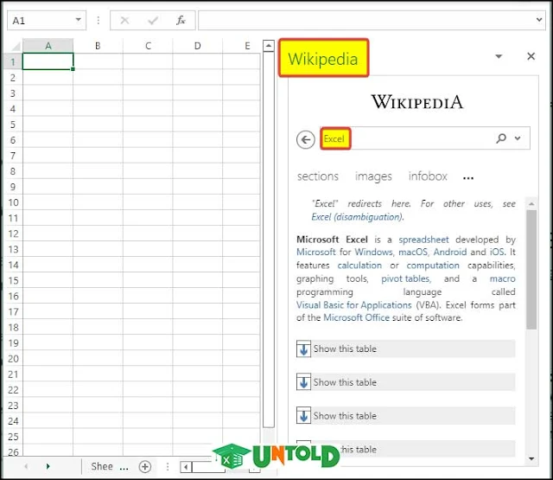553x480 pixels.
Task: Open the macro link
Action: pyautogui.click(x=502, y=278)
